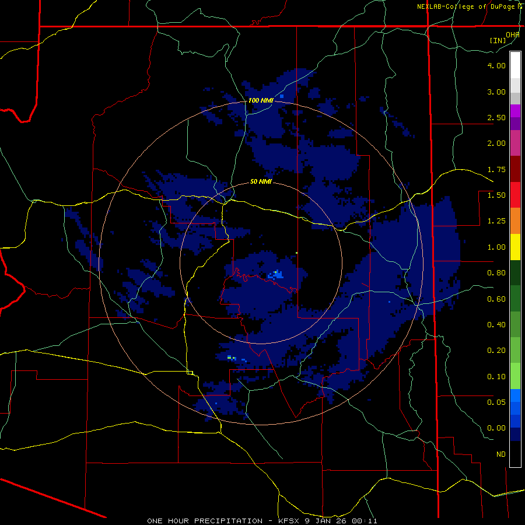Select the 1.25 legend value
The image size is (525, 525).
tap(496, 221)
